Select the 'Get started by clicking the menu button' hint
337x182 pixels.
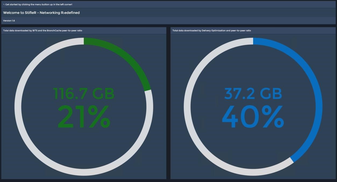click(39, 5)
